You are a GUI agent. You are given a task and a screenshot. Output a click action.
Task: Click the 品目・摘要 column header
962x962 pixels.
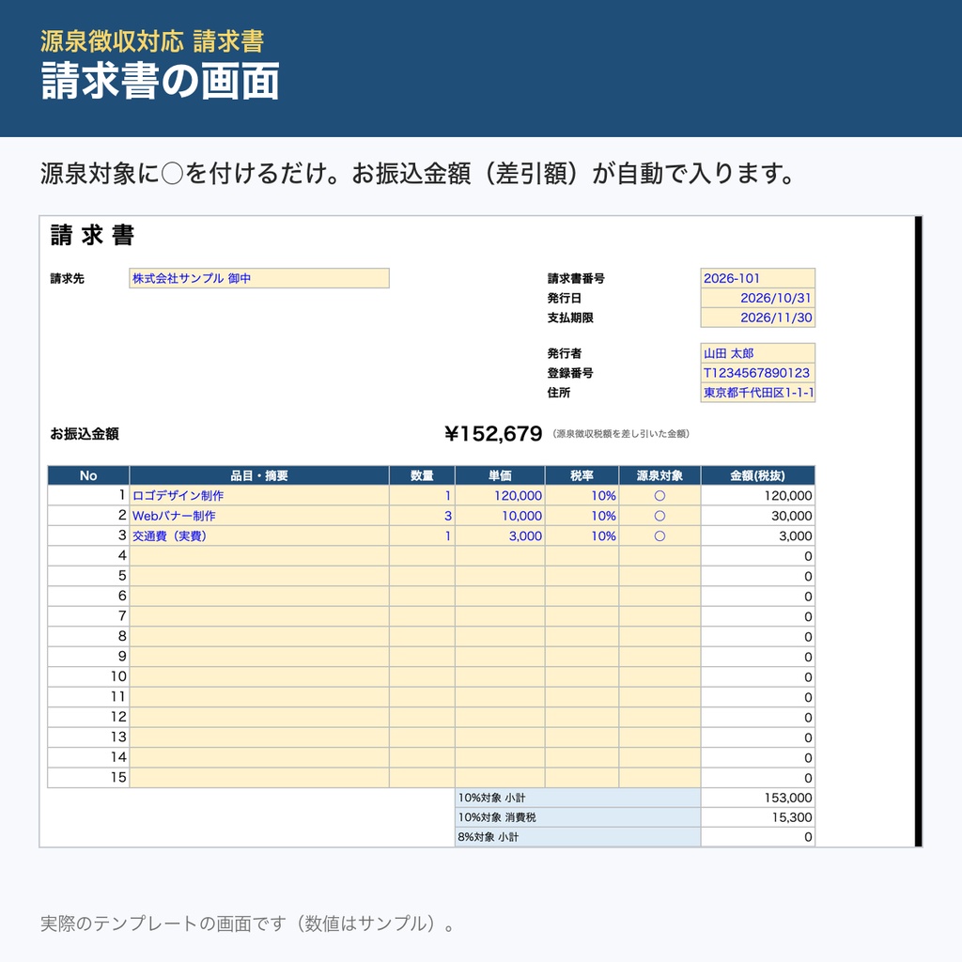click(259, 475)
